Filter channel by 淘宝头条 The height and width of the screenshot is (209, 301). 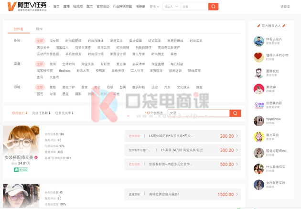[87, 64]
